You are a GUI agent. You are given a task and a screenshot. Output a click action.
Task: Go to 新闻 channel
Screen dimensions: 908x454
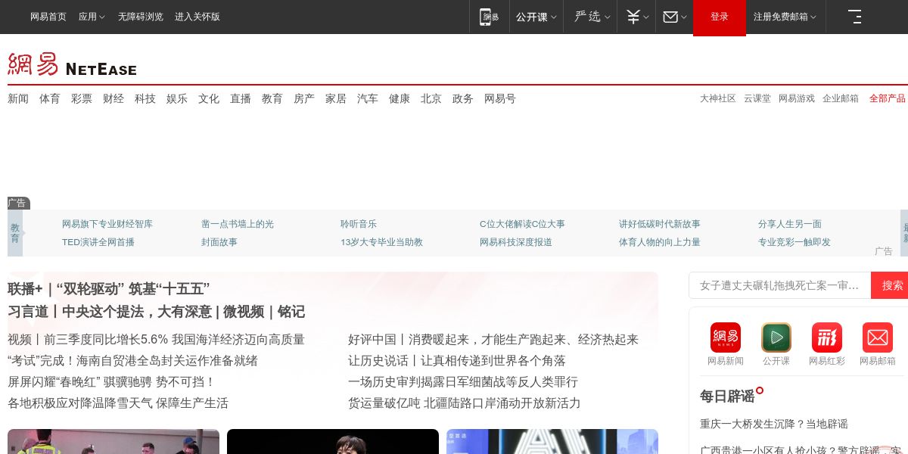click(x=18, y=98)
